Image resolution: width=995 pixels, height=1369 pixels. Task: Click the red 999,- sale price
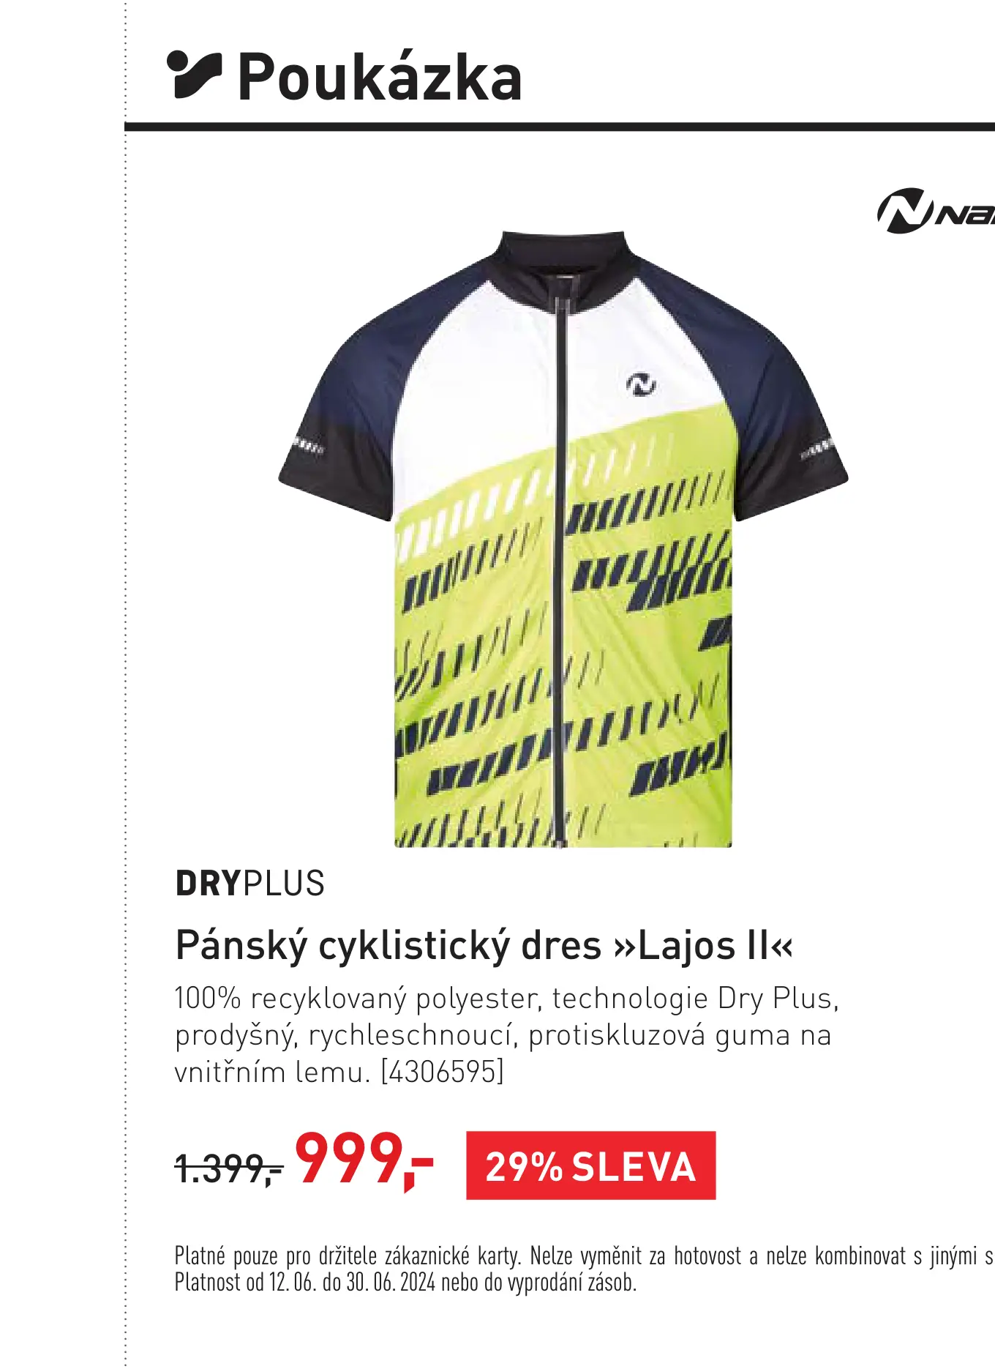coord(364,1162)
